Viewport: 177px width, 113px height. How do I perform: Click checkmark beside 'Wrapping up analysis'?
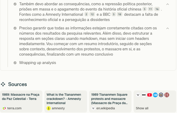click(15, 63)
